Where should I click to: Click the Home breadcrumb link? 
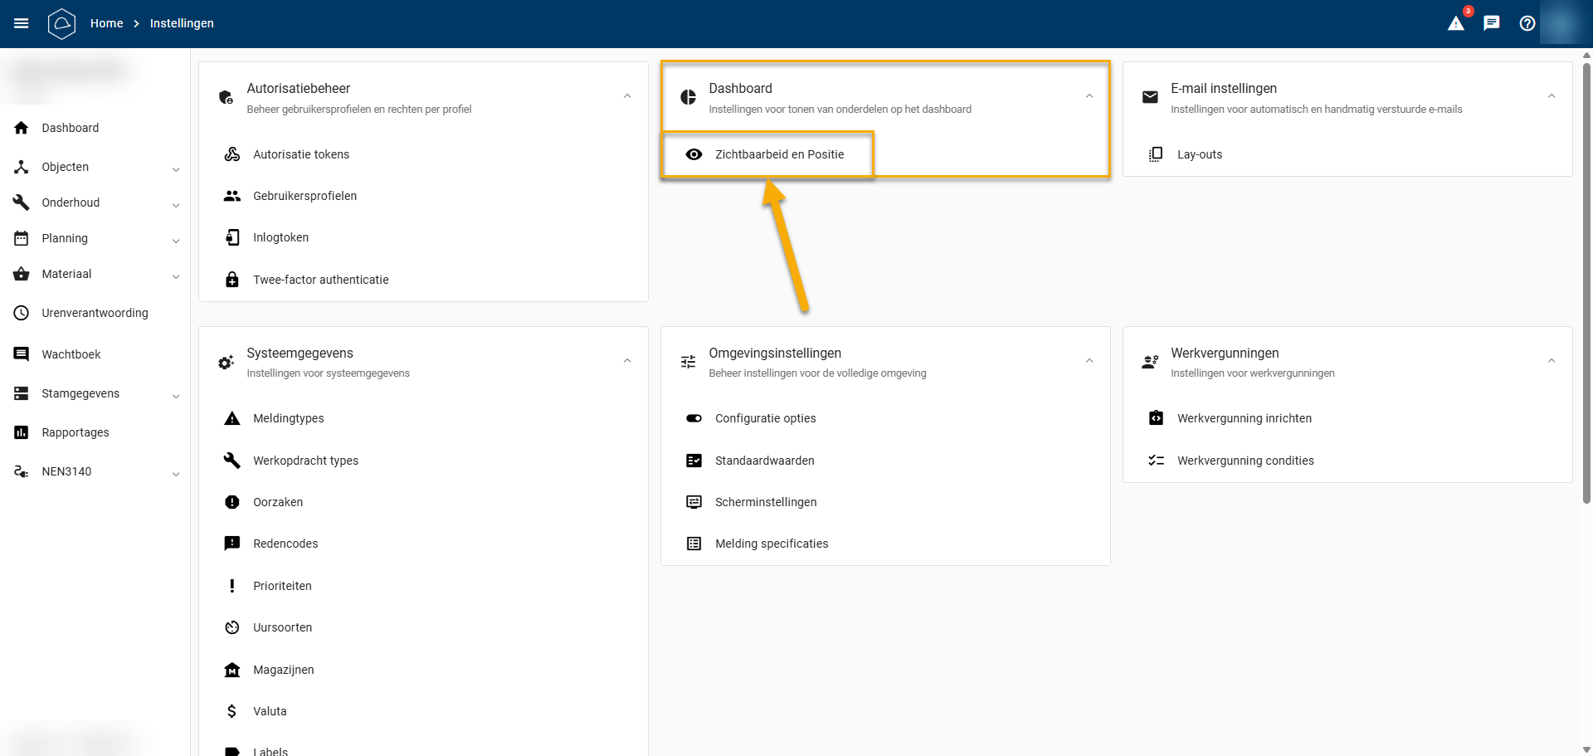click(106, 23)
